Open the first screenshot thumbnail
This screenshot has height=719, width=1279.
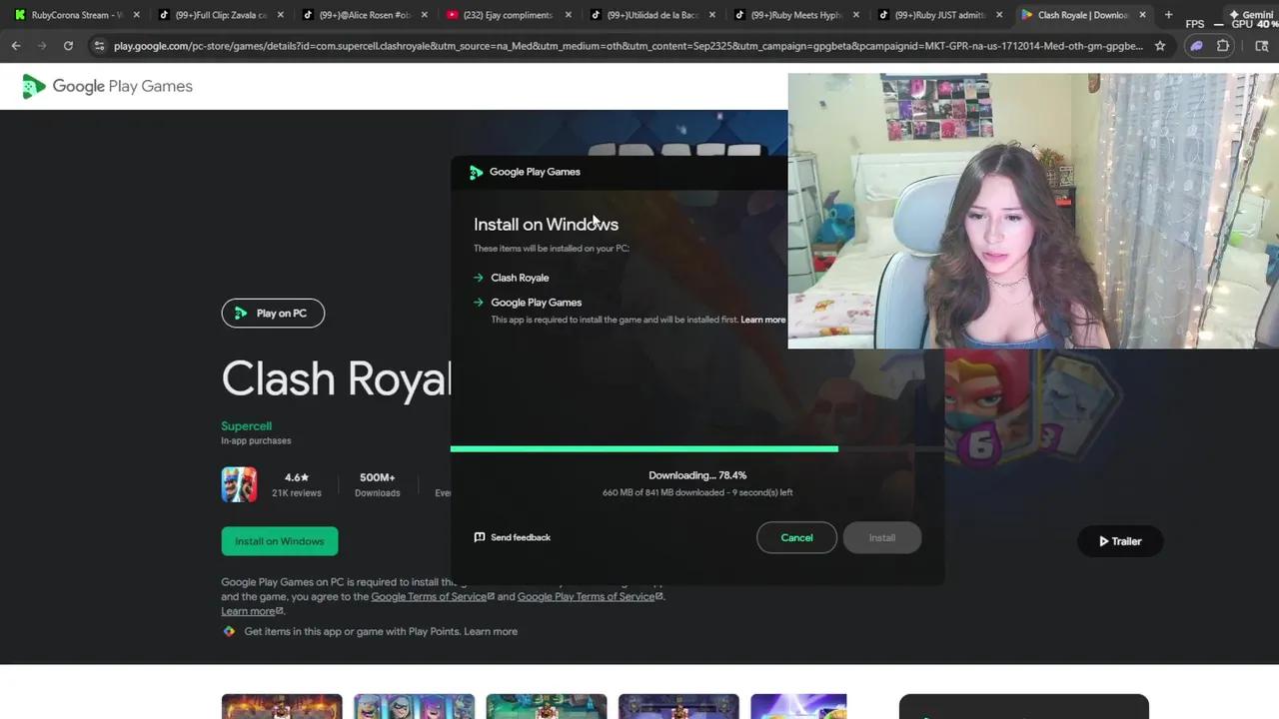pyautogui.click(x=282, y=706)
